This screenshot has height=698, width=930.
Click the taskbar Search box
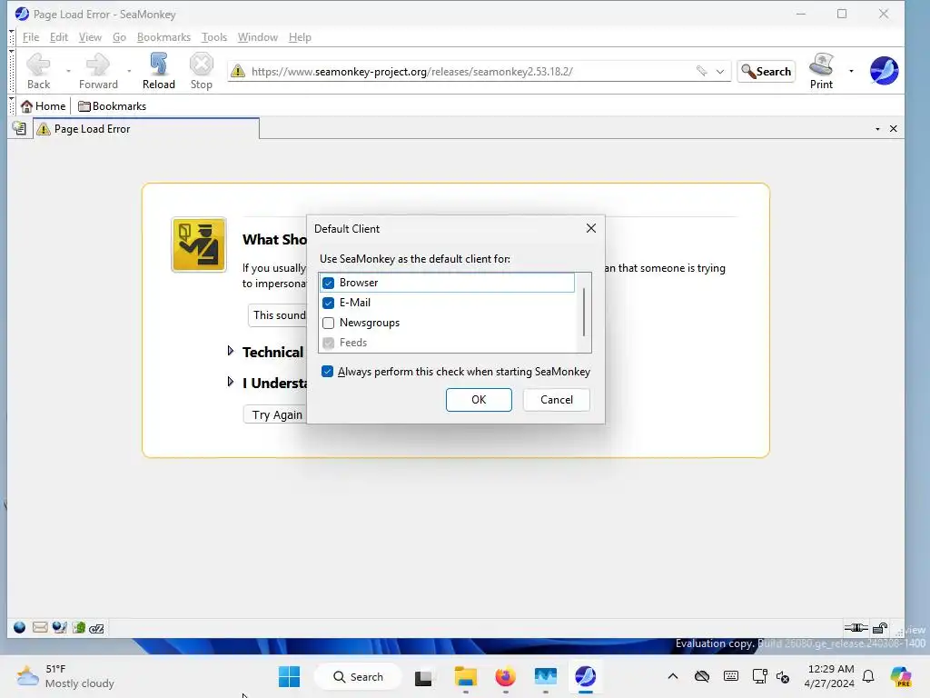[358, 676]
